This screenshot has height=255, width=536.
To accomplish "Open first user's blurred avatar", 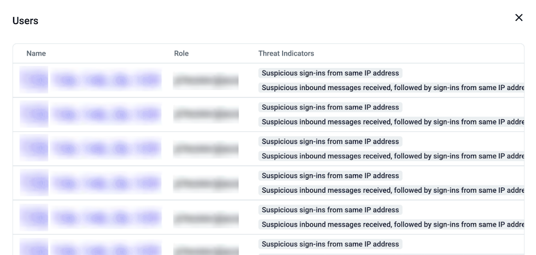I will point(34,80).
